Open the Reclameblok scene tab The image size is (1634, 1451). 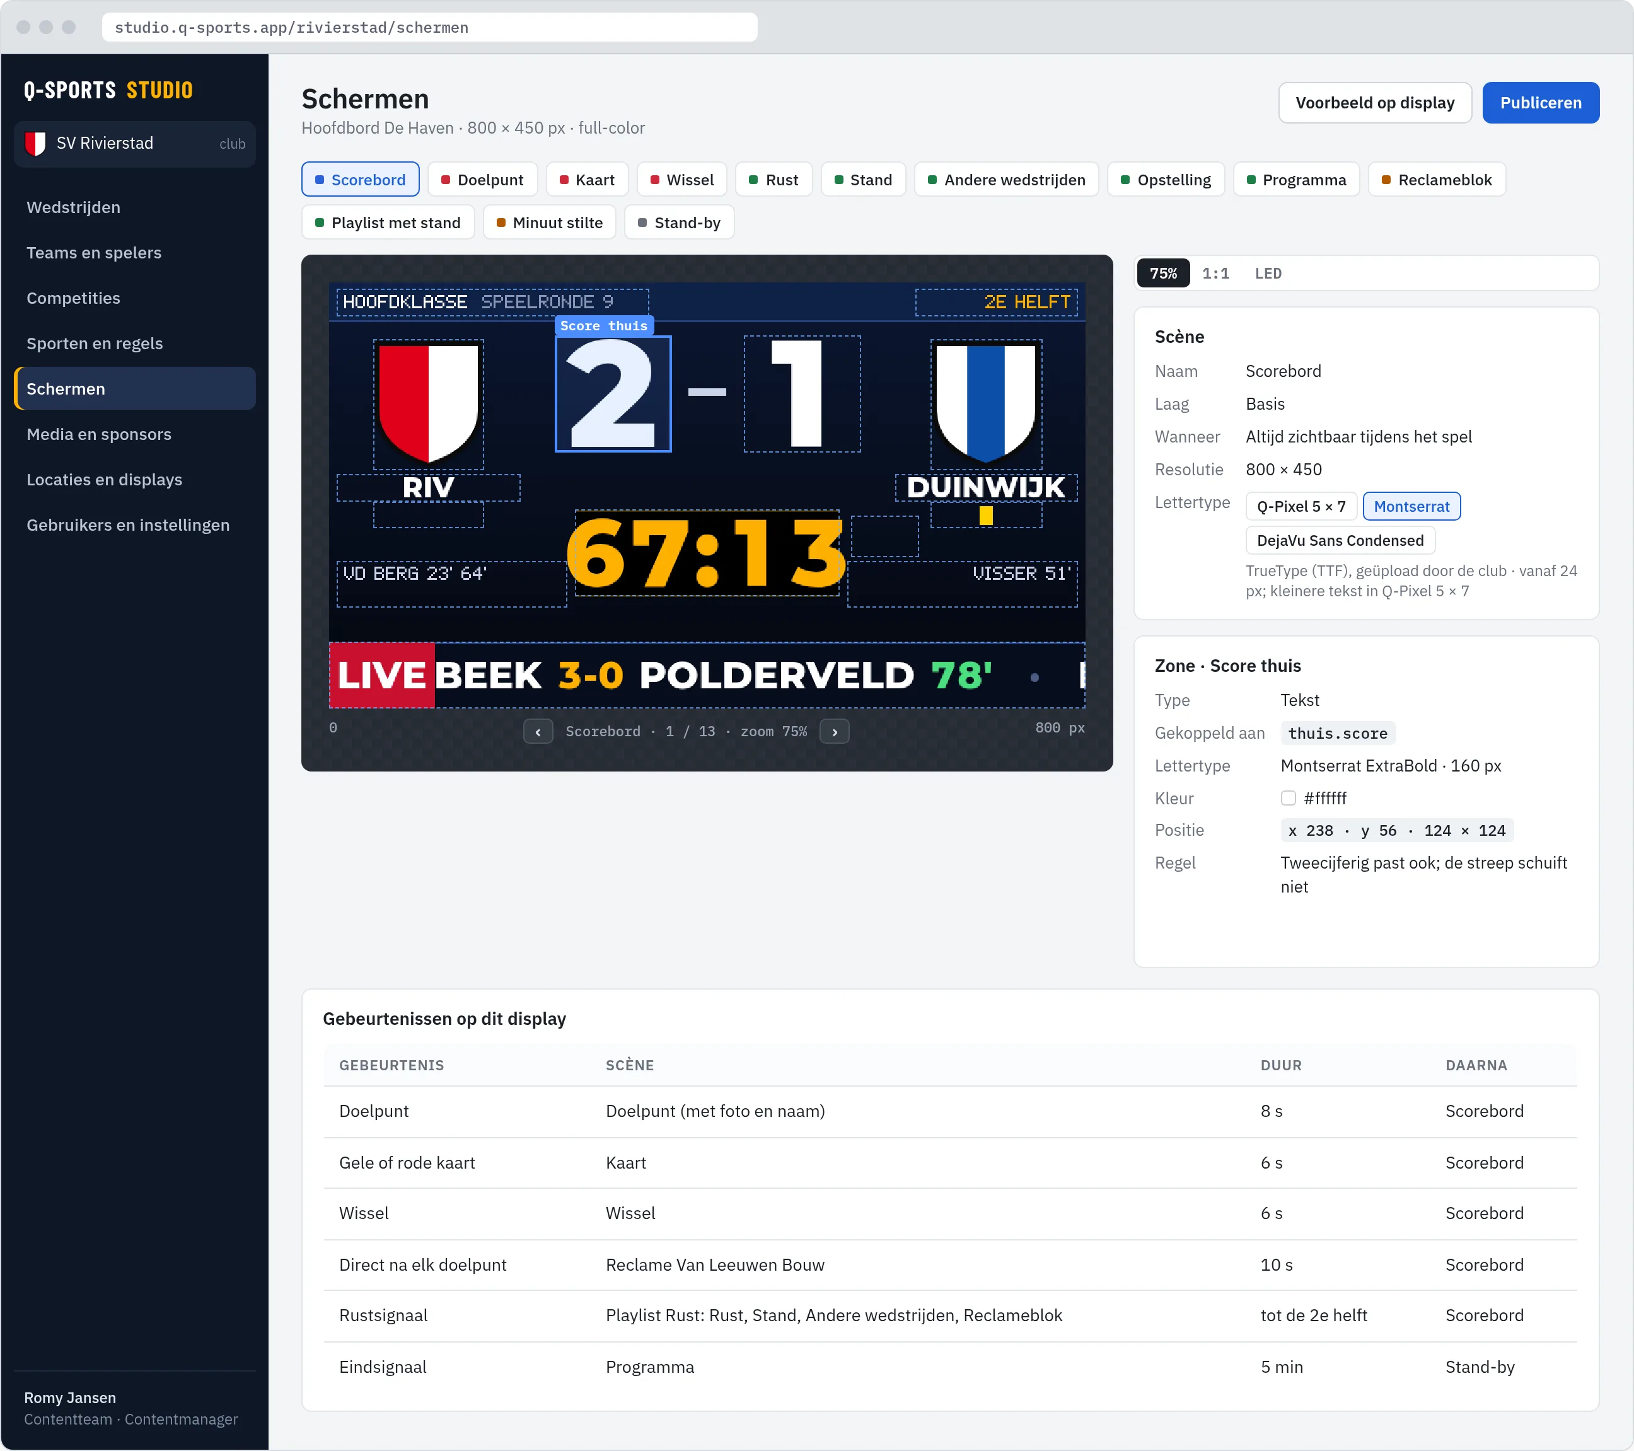pos(1437,180)
